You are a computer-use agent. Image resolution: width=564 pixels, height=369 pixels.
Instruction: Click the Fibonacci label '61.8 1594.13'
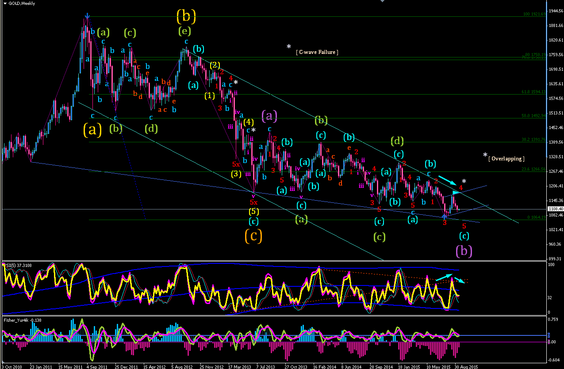[x=535, y=92]
